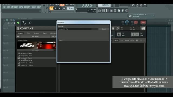The height and width of the screenshot is (97, 173).
Task: Click the Add Library button
Action: 35,37
